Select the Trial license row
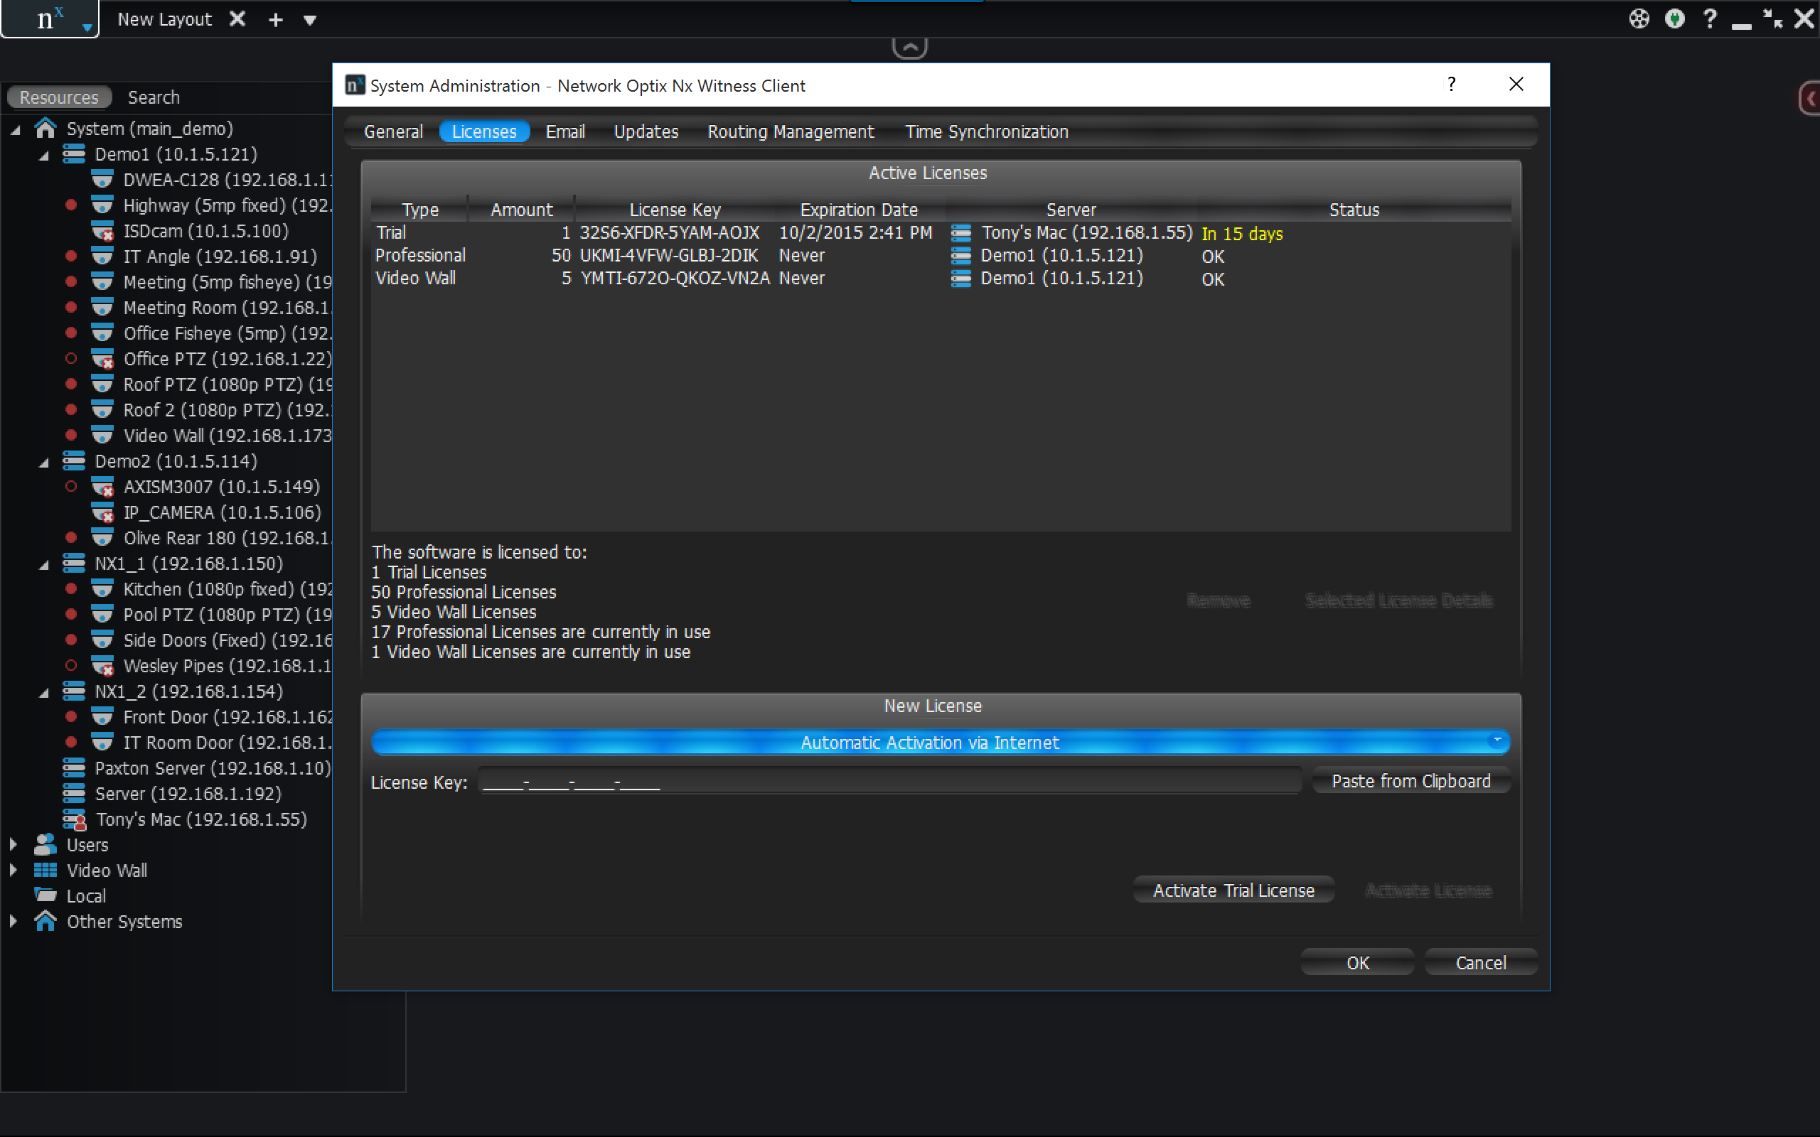Screen dimensions: 1820x1137 (x=940, y=233)
